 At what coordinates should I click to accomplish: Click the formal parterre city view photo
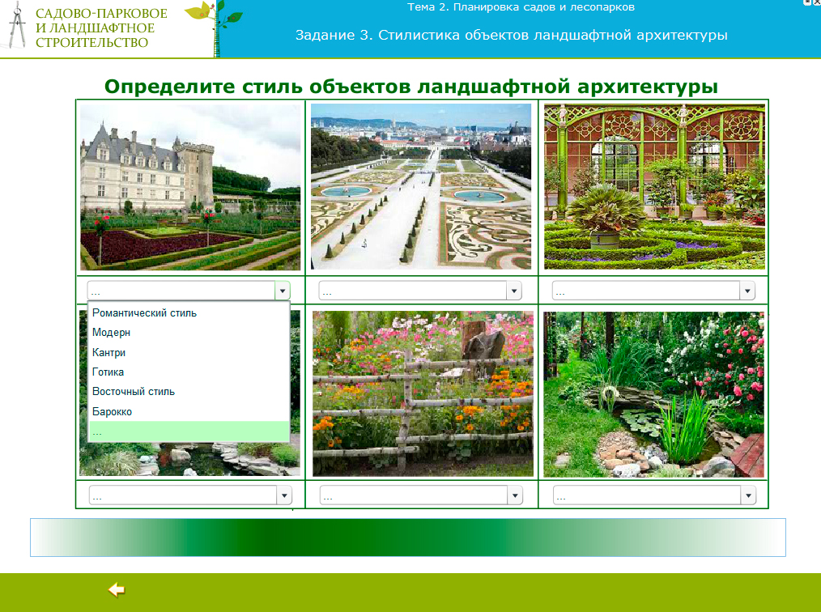click(421, 187)
